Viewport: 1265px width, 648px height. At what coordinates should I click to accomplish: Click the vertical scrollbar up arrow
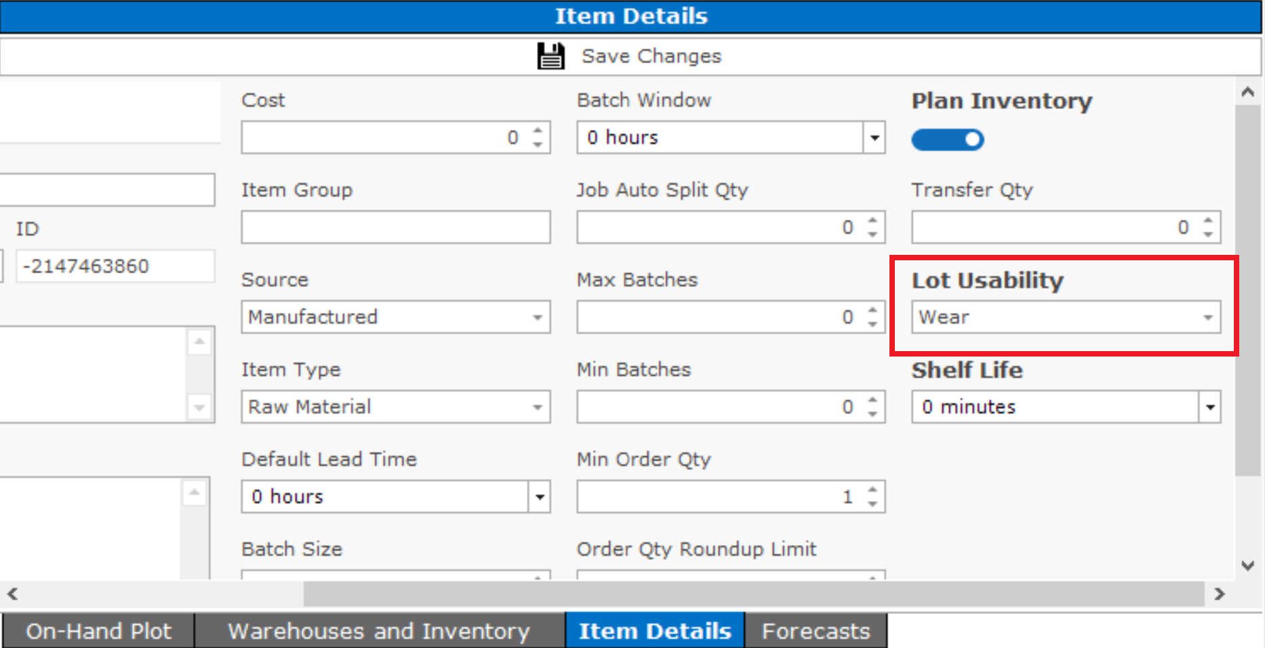click(x=1247, y=92)
